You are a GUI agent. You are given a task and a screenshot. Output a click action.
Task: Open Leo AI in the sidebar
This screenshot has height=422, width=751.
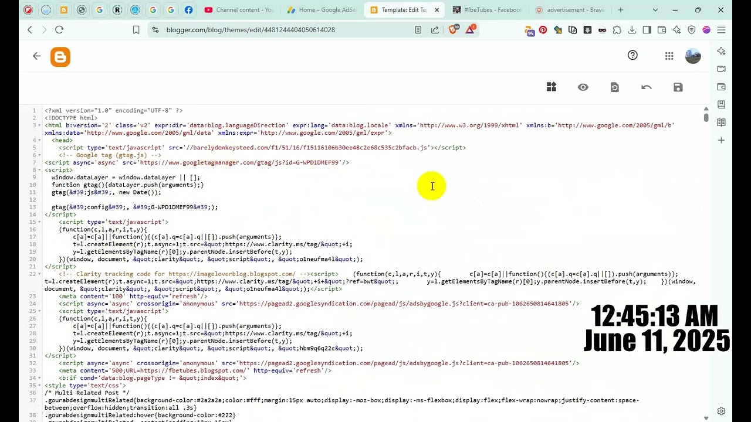click(721, 52)
